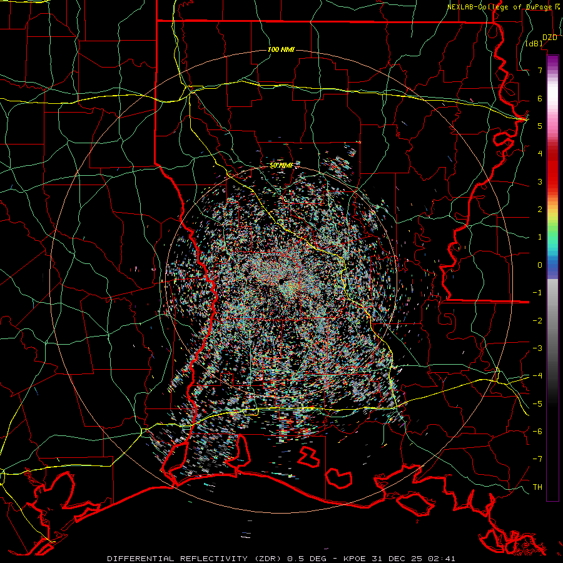
Task: Click the TH threshold label on scale
Action: tap(537, 487)
